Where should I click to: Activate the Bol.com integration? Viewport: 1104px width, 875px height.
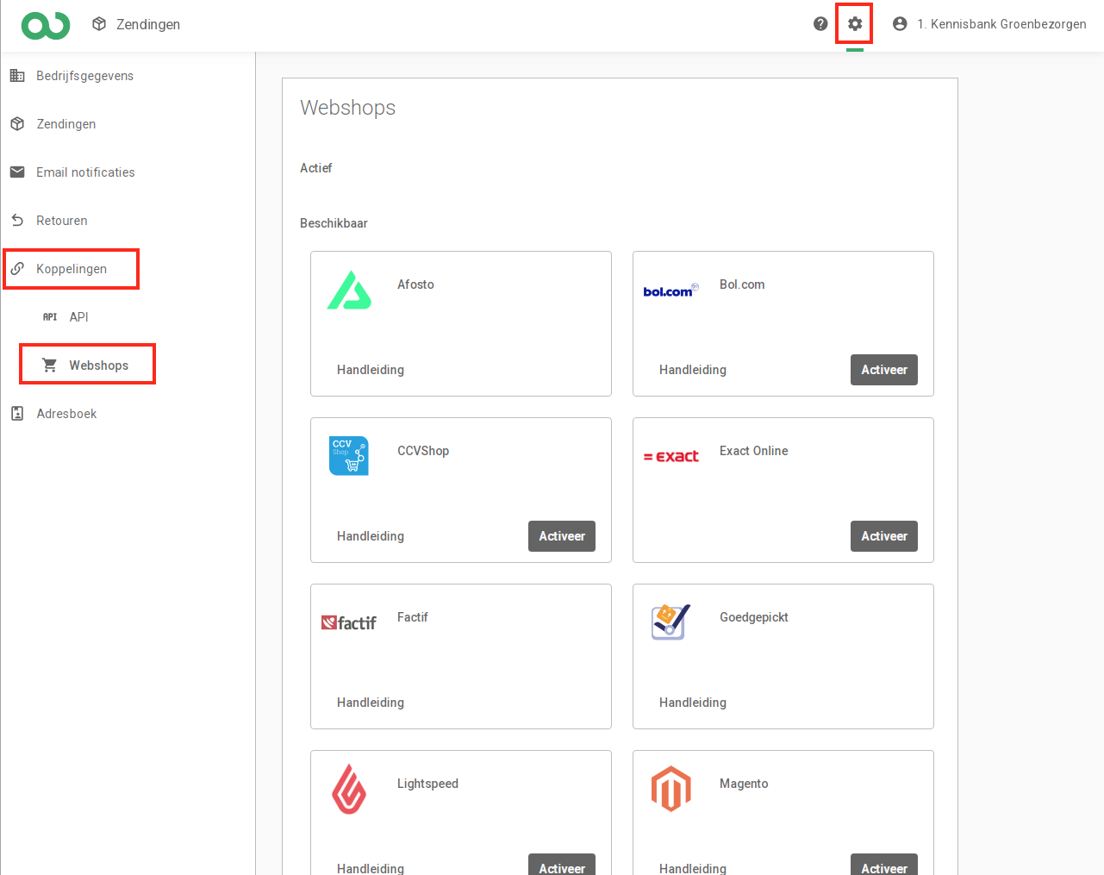tap(883, 370)
